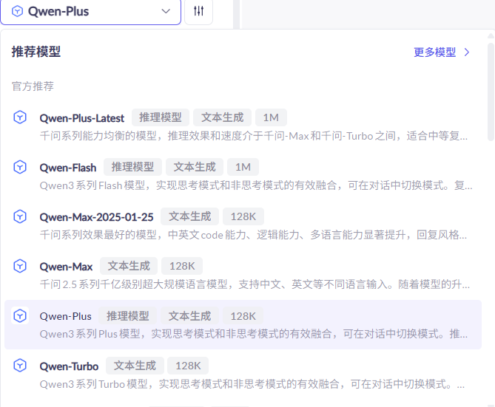Click the Qwen-Plus-Latest model icon
Screen dimensions: 495x407
(20, 117)
